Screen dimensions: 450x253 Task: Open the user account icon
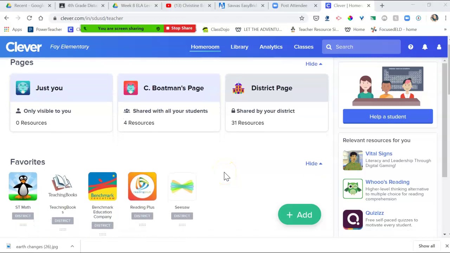(x=439, y=47)
